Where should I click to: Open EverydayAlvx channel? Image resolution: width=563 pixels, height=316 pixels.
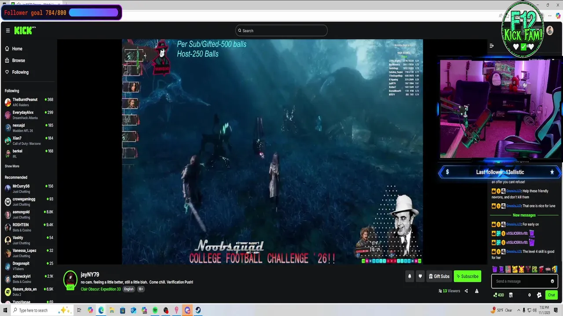point(29,115)
